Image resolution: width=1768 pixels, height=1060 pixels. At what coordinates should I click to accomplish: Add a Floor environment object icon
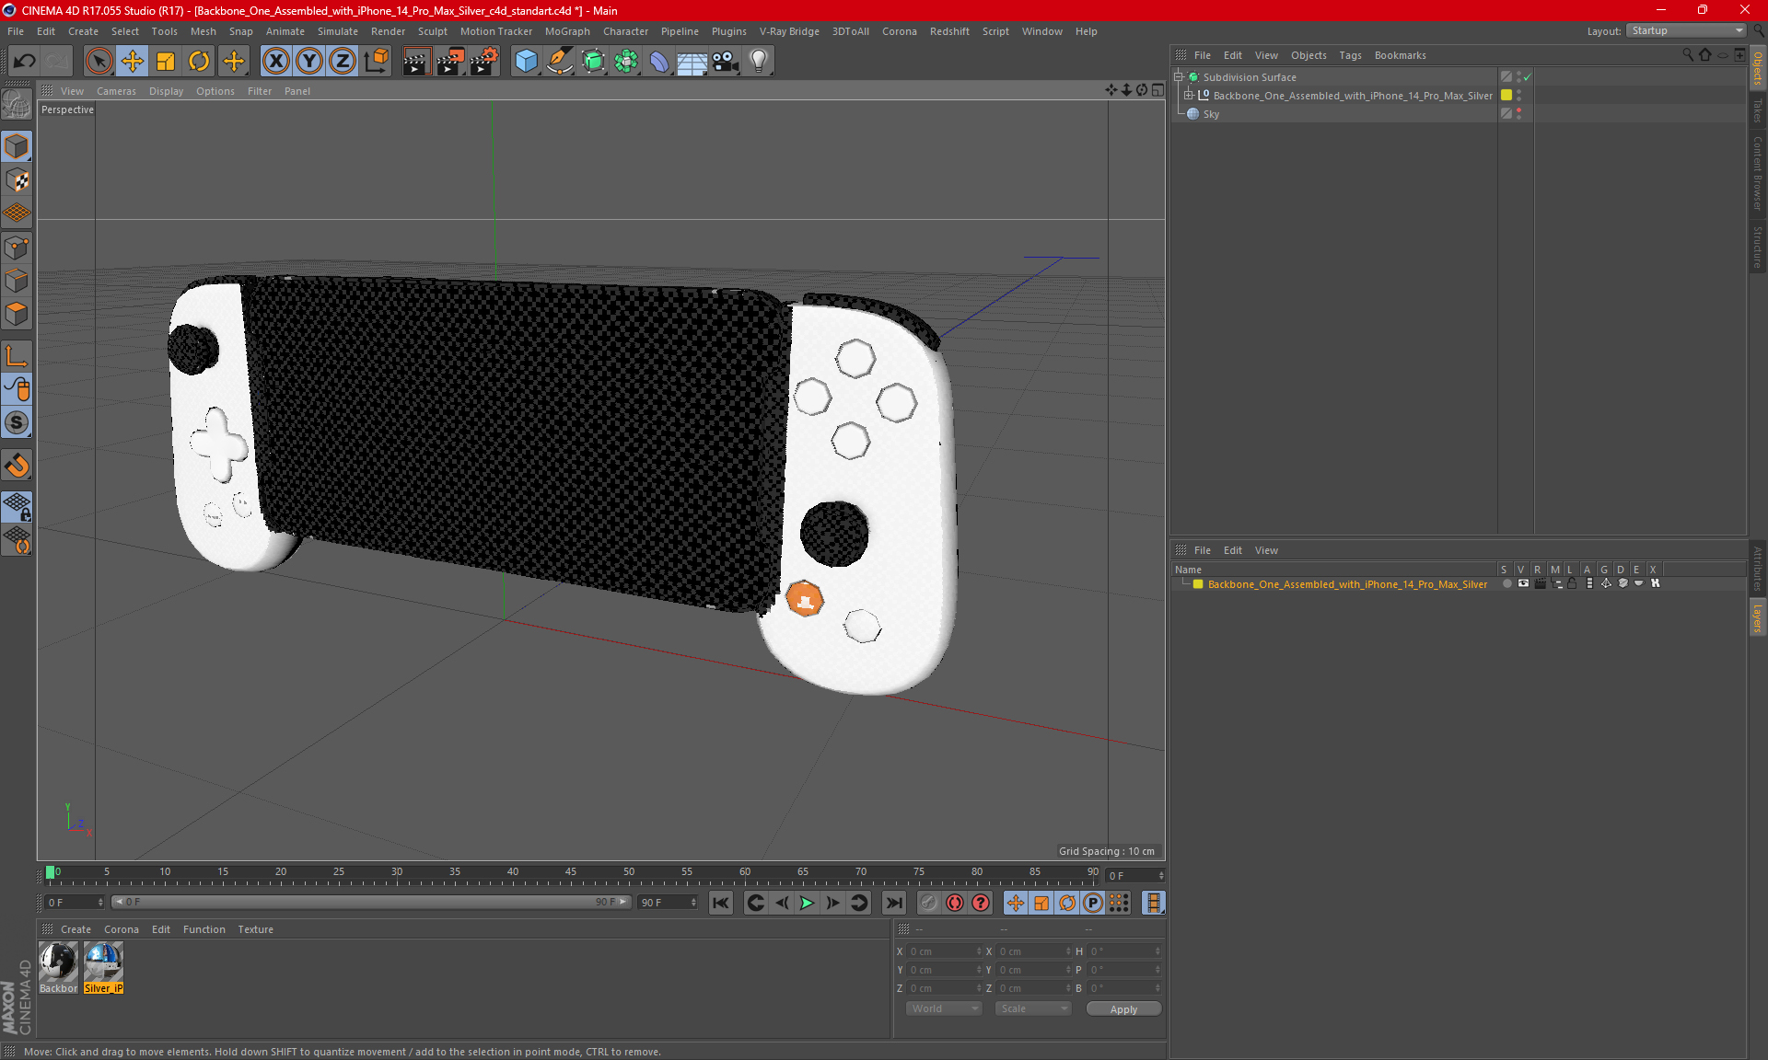coord(692,62)
